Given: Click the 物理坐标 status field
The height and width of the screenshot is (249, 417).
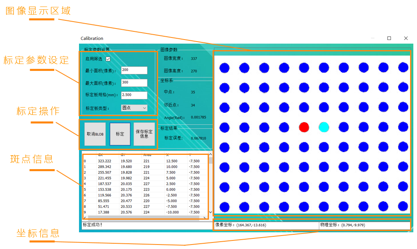Looking at the screenshot, I should click(364, 225).
